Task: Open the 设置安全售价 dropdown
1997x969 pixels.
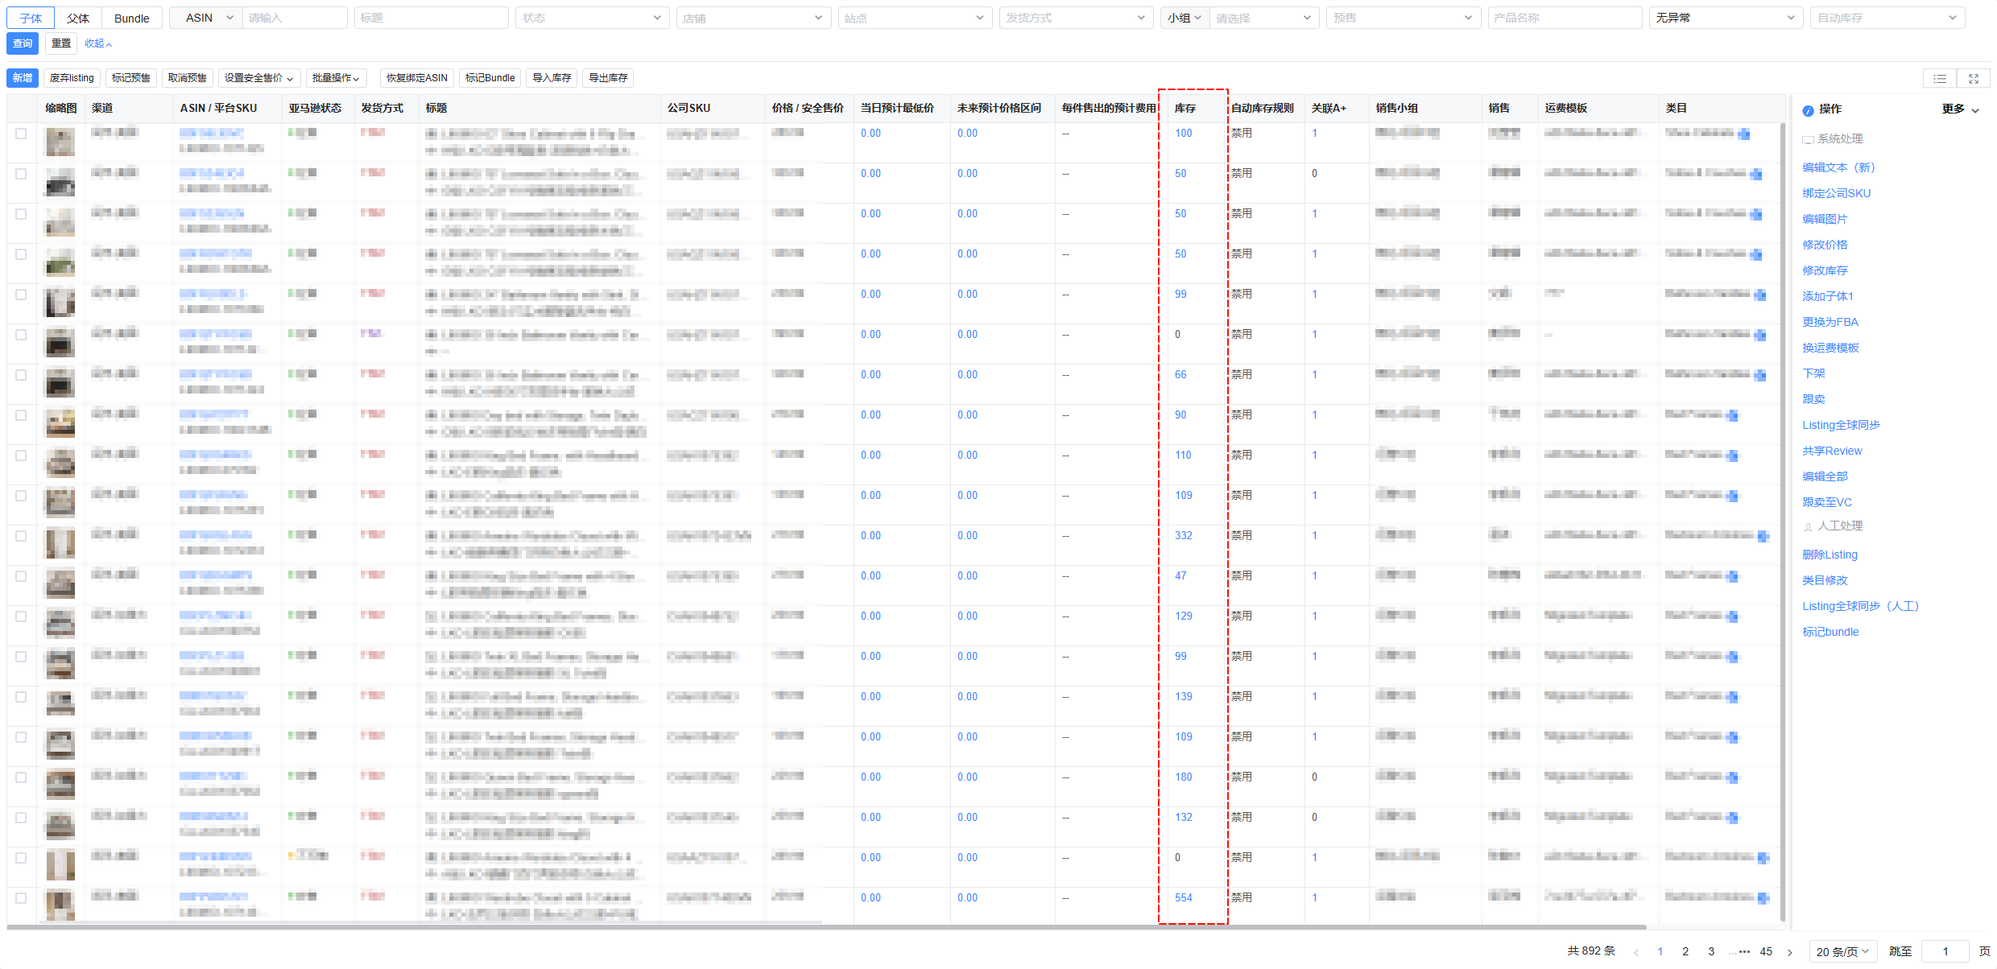Action: [258, 78]
